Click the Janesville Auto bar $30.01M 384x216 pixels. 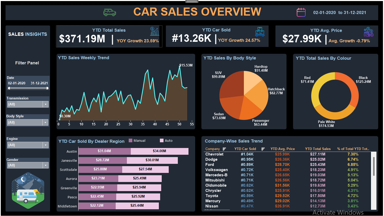[x=152, y=160]
